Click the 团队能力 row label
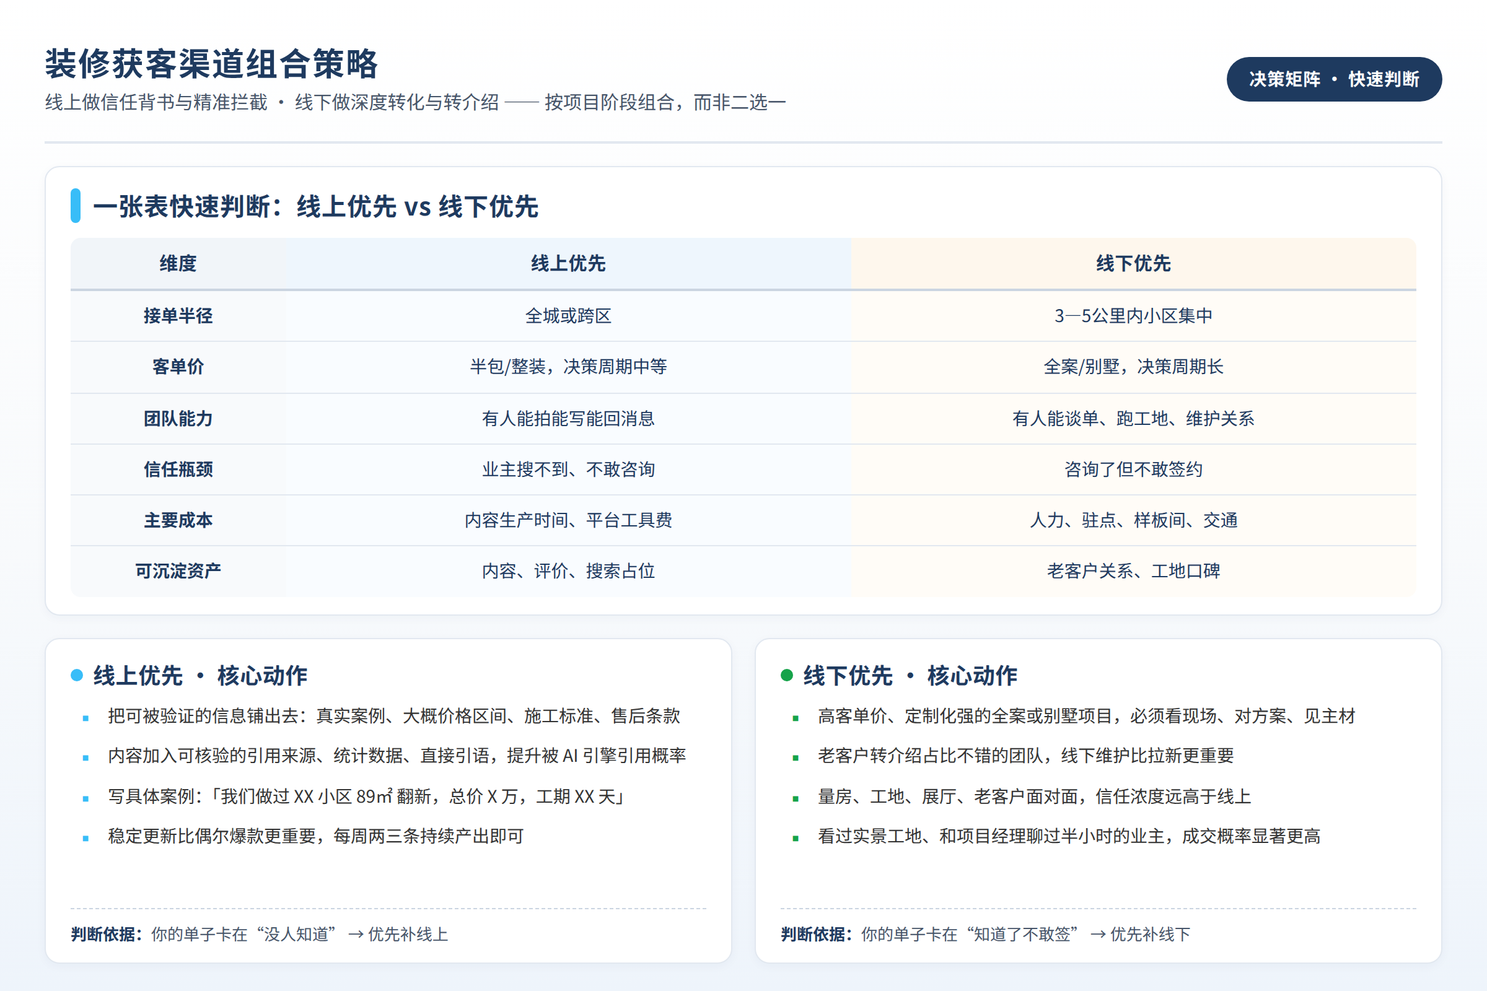Screen dimensions: 1487x991 (178, 419)
